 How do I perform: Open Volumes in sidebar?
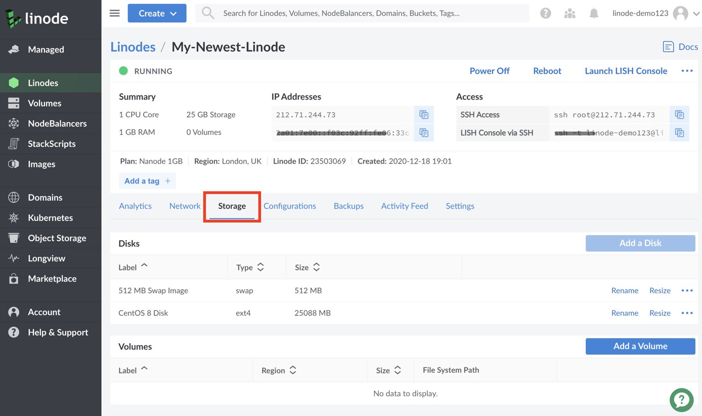click(51, 103)
